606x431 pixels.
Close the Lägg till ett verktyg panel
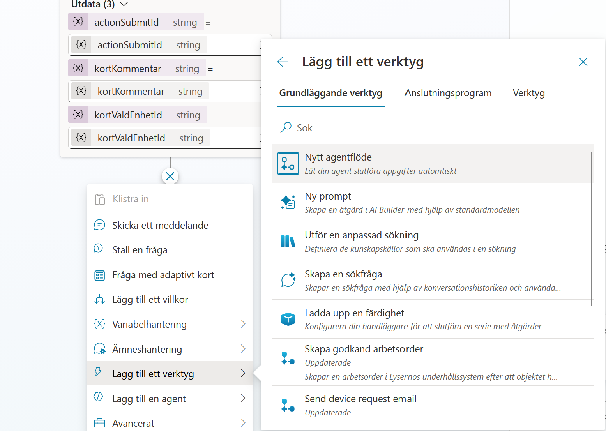[583, 62]
